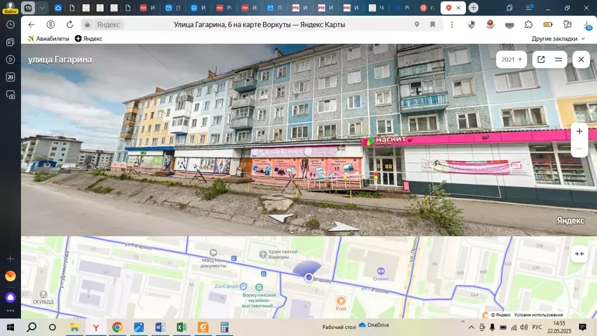Switch to the first PDF tab labeled И
This screenshot has width=597, height=336.
(147, 8)
